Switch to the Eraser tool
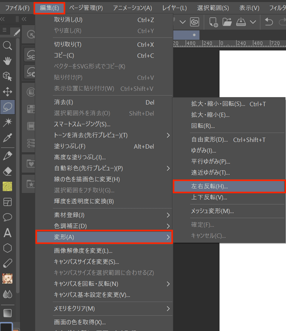The height and width of the screenshot is (331, 286). coord(7,170)
